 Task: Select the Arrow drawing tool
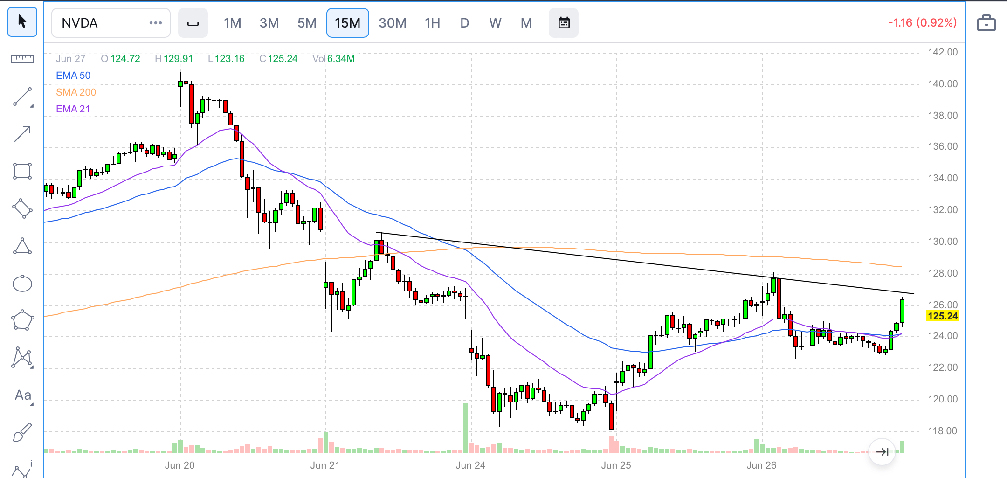coord(22,133)
